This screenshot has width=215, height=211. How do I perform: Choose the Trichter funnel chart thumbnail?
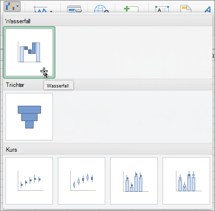coord(29,117)
